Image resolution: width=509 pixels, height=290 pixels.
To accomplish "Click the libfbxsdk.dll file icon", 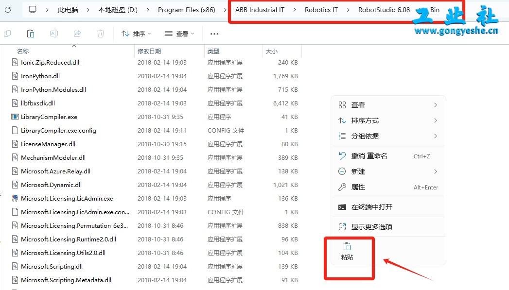I will pos(15,103).
